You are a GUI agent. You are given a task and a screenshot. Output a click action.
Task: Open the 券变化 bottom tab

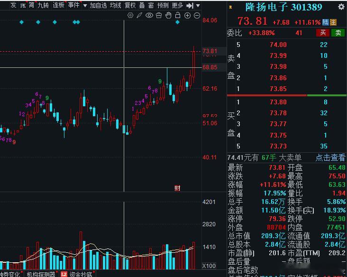pyautogui.click(x=10, y=274)
